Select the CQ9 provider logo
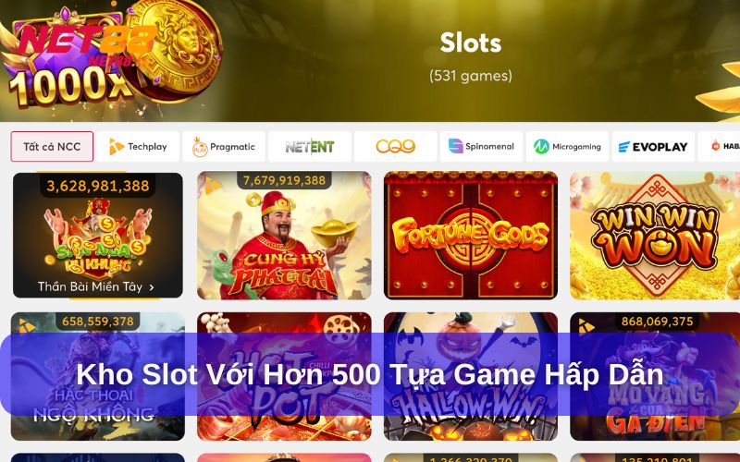This screenshot has height=462, width=740. pos(396,147)
